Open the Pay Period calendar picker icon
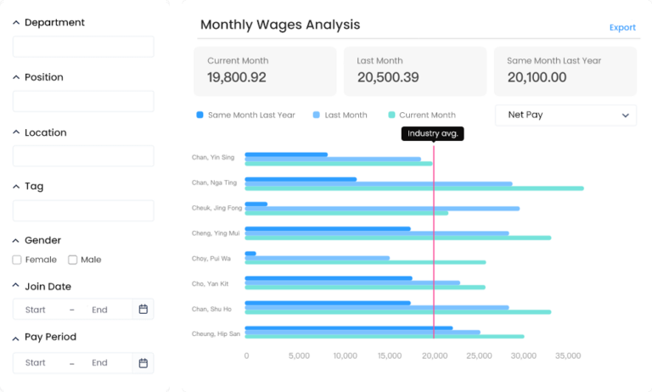The height and width of the screenshot is (392, 652). click(143, 363)
